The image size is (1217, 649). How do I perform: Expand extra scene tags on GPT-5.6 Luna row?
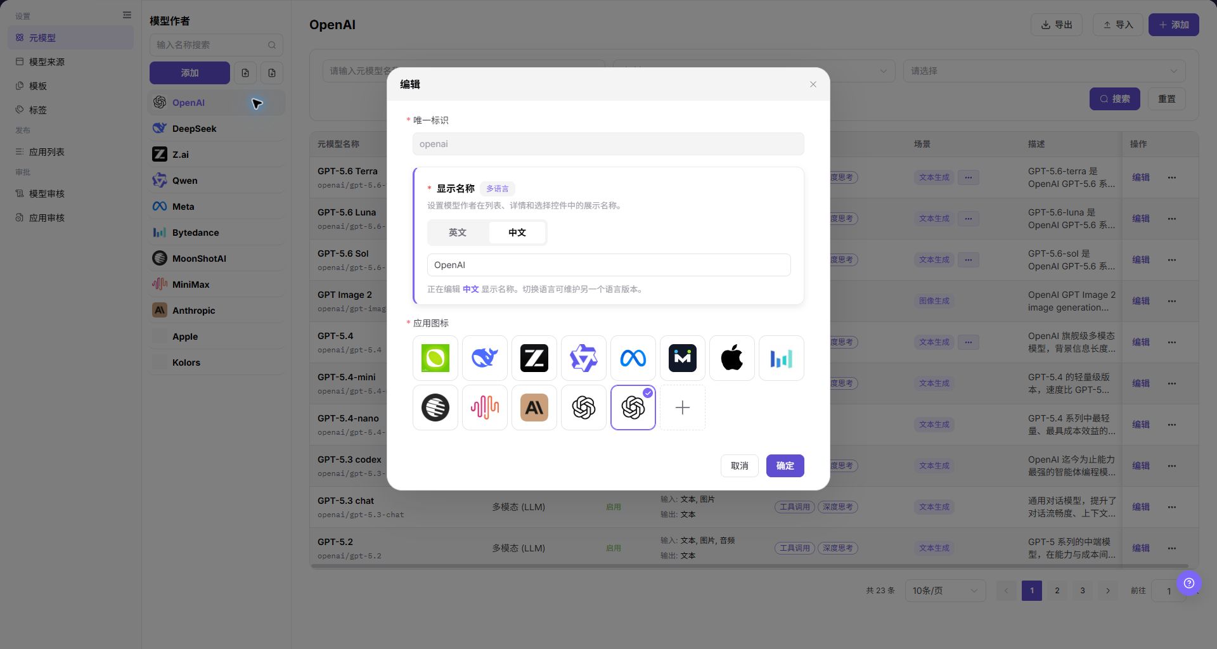[x=969, y=219]
